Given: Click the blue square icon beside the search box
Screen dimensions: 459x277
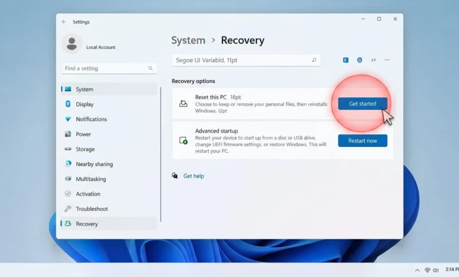Looking at the screenshot, I should (345, 60).
